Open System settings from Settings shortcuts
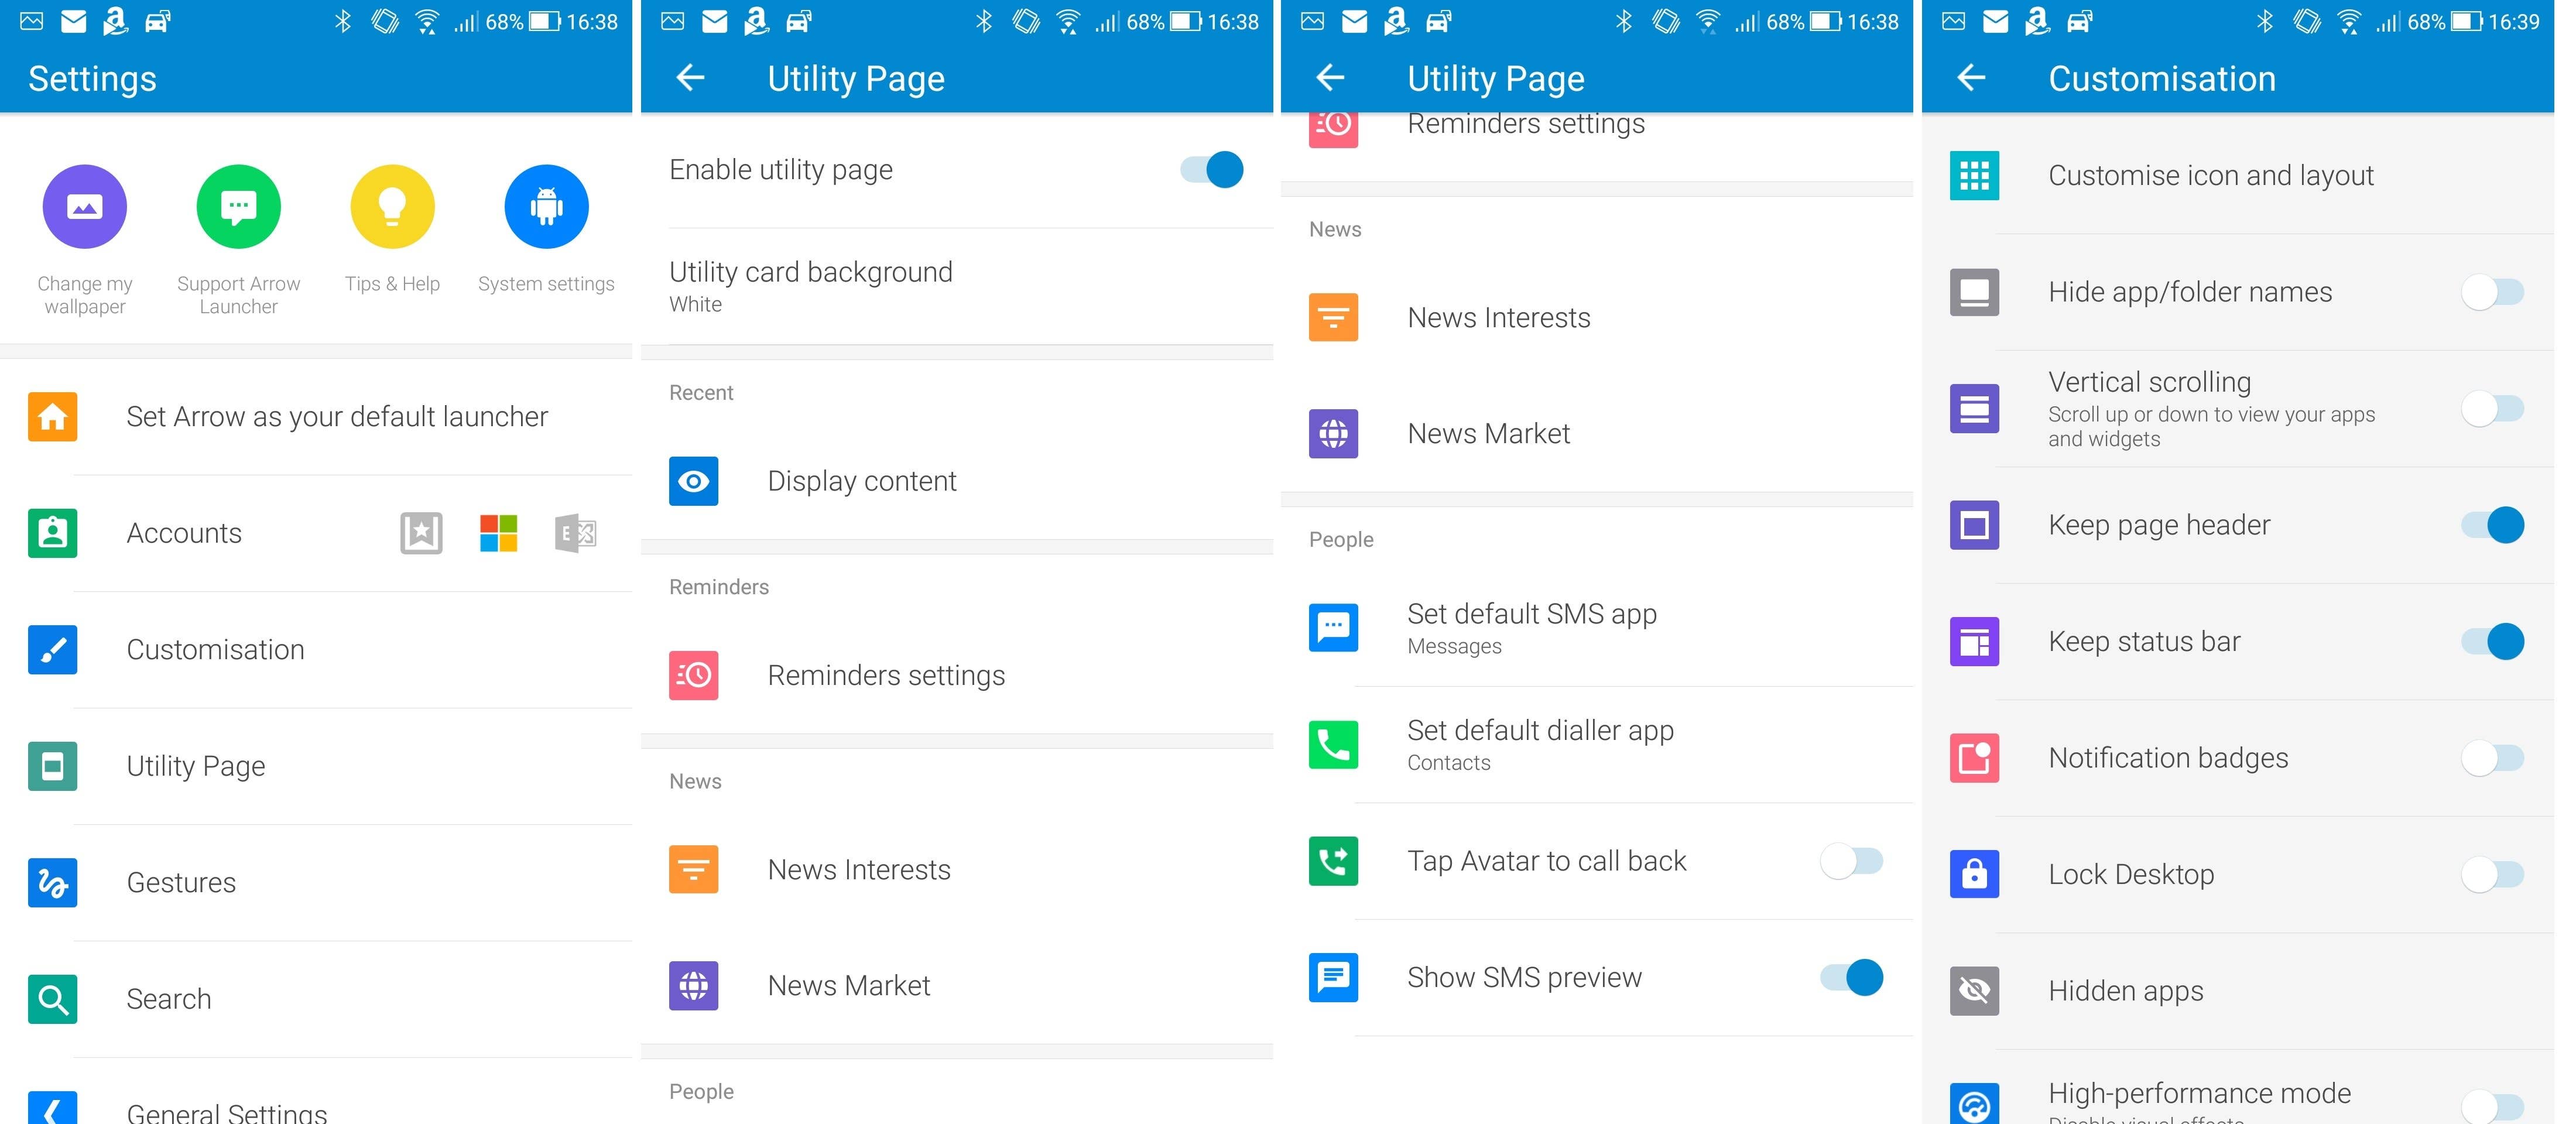The width and height of the screenshot is (2576, 1124). [546, 206]
